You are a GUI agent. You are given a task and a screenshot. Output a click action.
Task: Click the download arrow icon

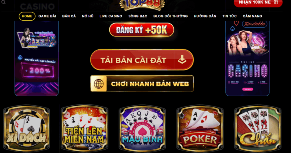point(182,60)
